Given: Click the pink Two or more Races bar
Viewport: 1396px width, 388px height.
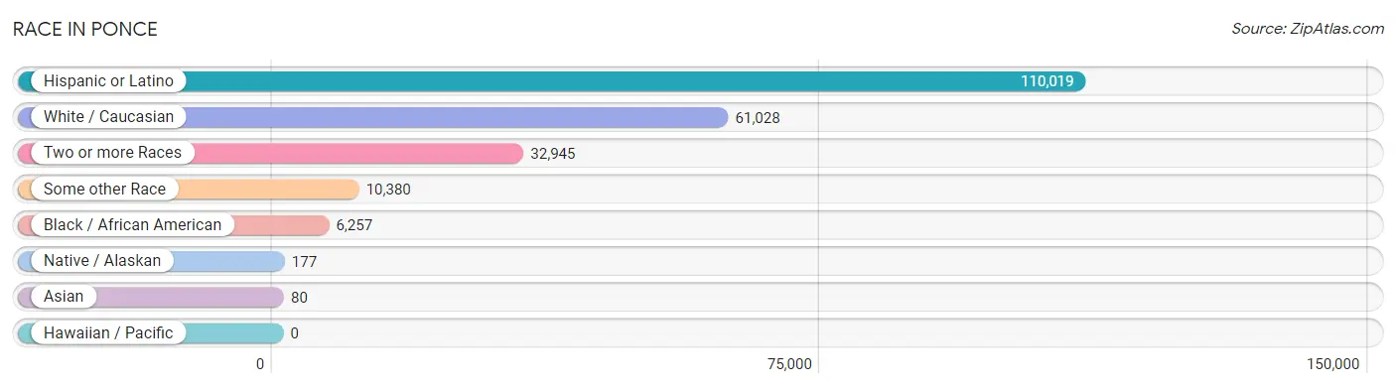Looking at the screenshot, I should [270, 153].
